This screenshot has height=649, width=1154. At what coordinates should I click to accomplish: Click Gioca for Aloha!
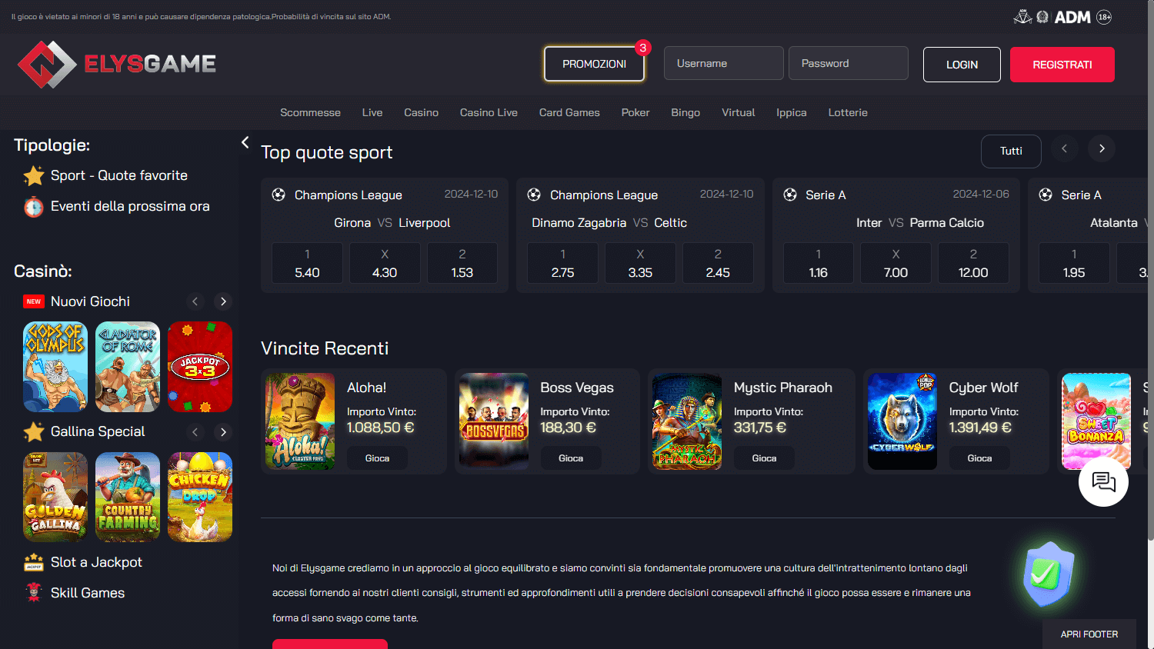click(377, 458)
